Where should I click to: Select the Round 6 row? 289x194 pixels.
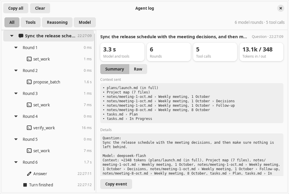click(49, 162)
